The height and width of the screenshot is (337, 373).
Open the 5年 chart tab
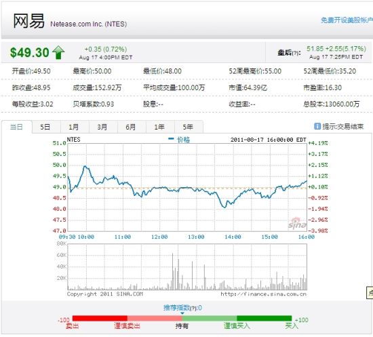pyautogui.click(x=188, y=127)
